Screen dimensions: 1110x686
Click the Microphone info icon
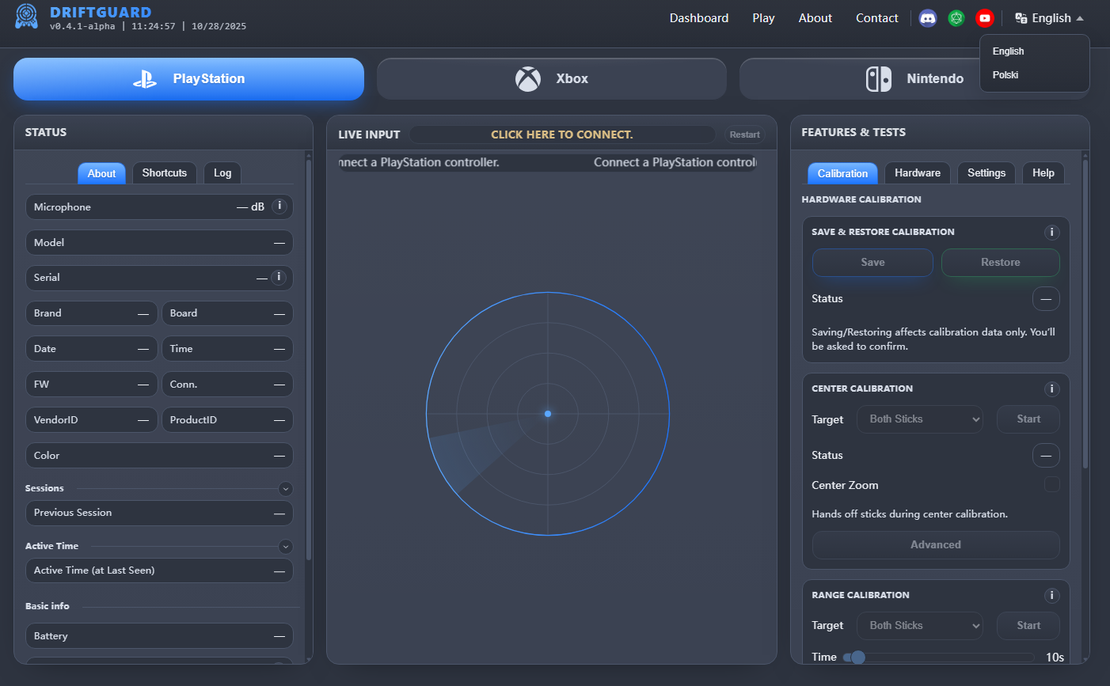279,207
